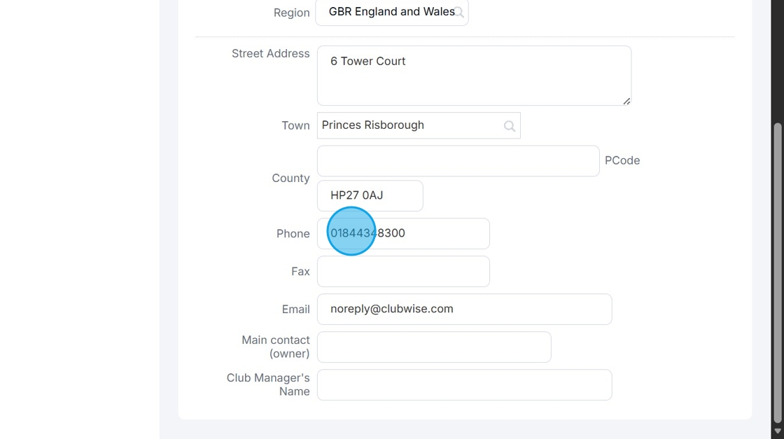This screenshot has height=439, width=784.
Task: Click inside the empty Fax field
Action: (402, 271)
